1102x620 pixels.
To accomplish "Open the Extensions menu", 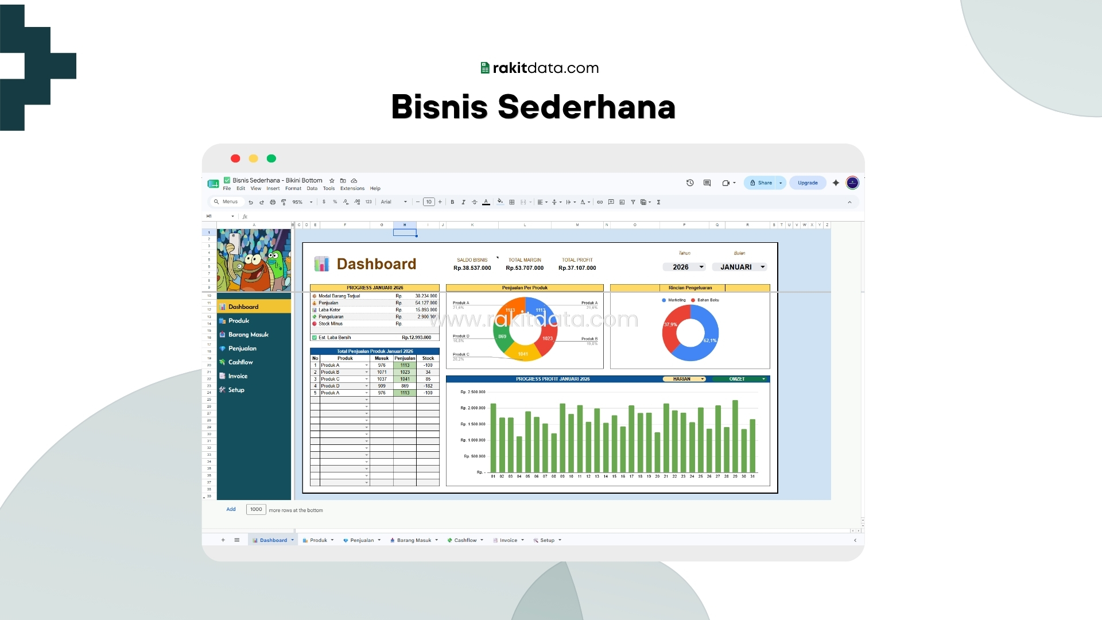I will (352, 188).
